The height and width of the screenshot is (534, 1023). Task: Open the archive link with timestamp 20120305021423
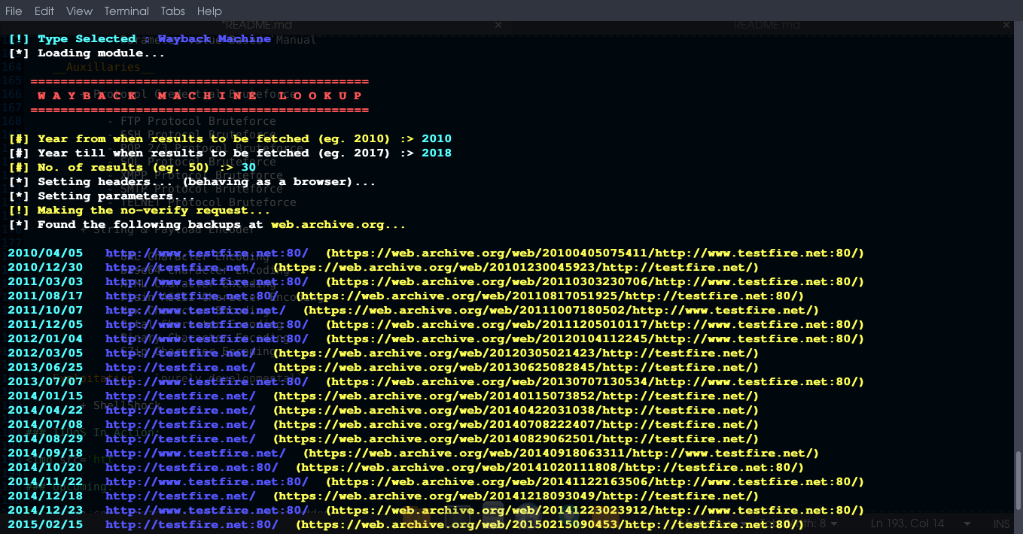coord(516,353)
